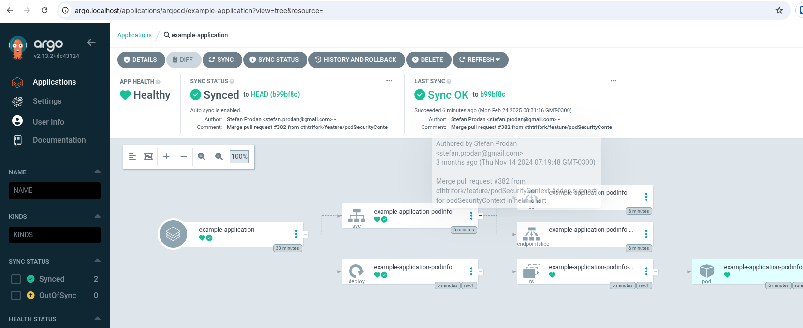Screen dimensions: 803x328
Task: Open kebab menu of example-application root node
Action: click(296, 234)
